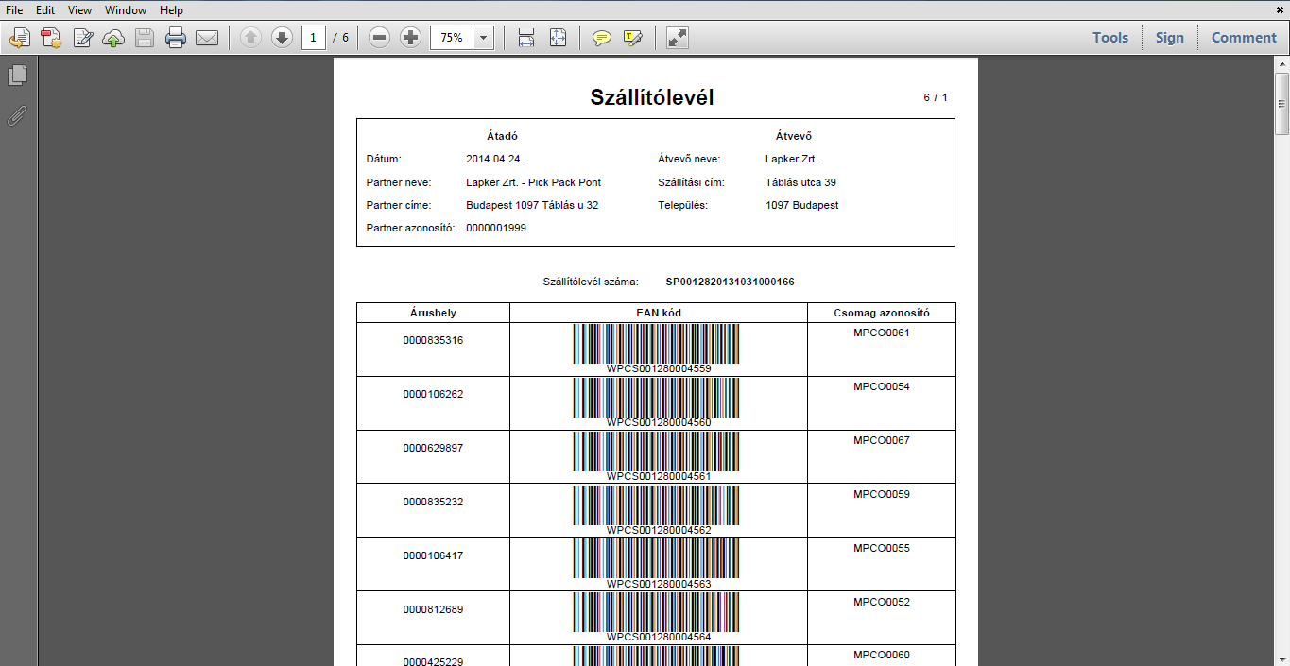Open the View menu
This screenshot has width=1290, height=666.
tap(79, 10)
